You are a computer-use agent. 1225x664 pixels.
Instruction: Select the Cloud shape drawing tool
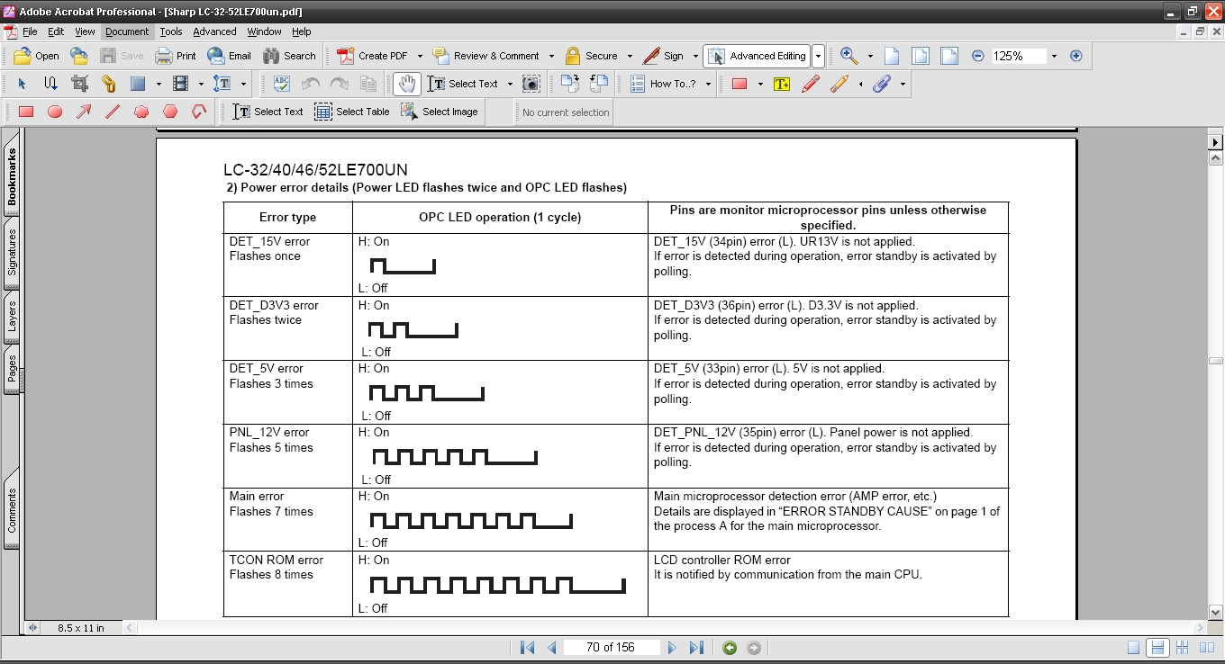point(141,112)
